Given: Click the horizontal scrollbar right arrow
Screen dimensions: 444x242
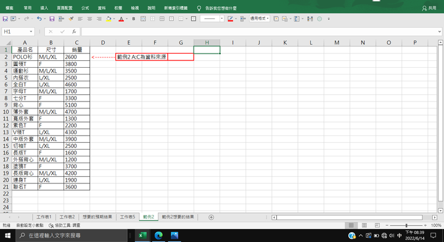Looking at the screenshot, I should point(435,217).
